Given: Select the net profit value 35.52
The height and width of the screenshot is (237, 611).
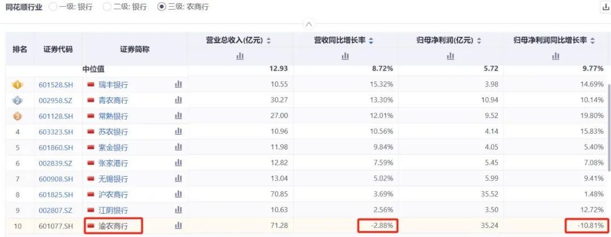Looking at the screenshot, I should coord(489,194).
